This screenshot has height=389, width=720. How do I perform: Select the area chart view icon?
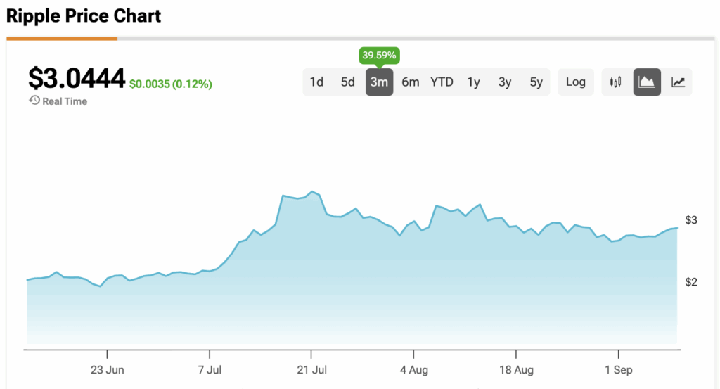(x=647, y=82)
